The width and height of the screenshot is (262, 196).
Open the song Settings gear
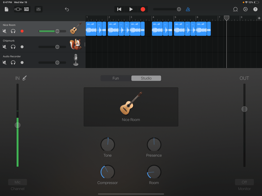point(245,9)
